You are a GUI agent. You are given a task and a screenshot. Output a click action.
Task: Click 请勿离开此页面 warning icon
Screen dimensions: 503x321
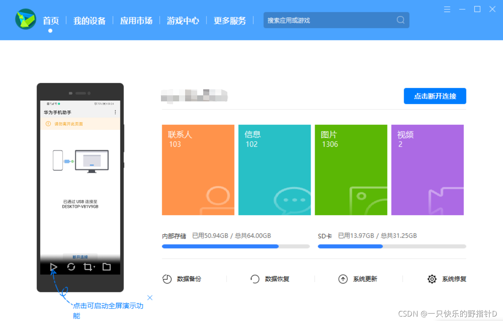coord(48,124)
